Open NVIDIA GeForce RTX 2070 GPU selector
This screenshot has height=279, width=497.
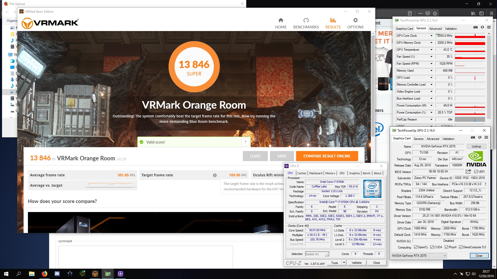[x=419, y=255]
